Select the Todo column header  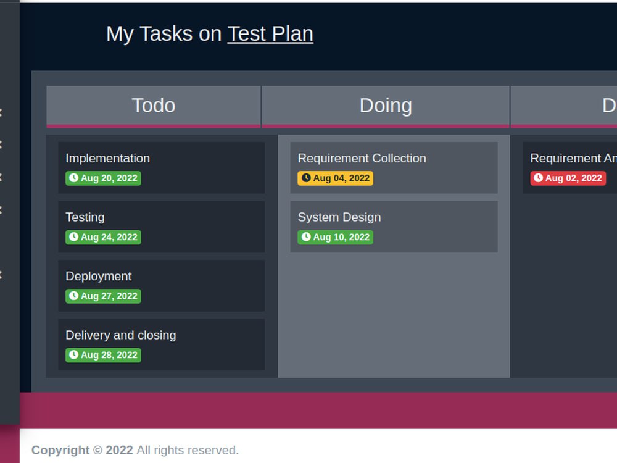pyautogui.click(x=154, y=106)
